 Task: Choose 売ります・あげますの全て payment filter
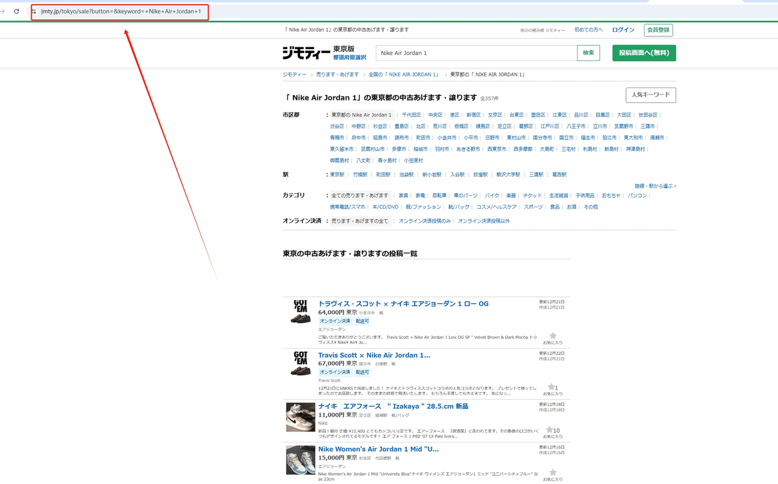360,221
